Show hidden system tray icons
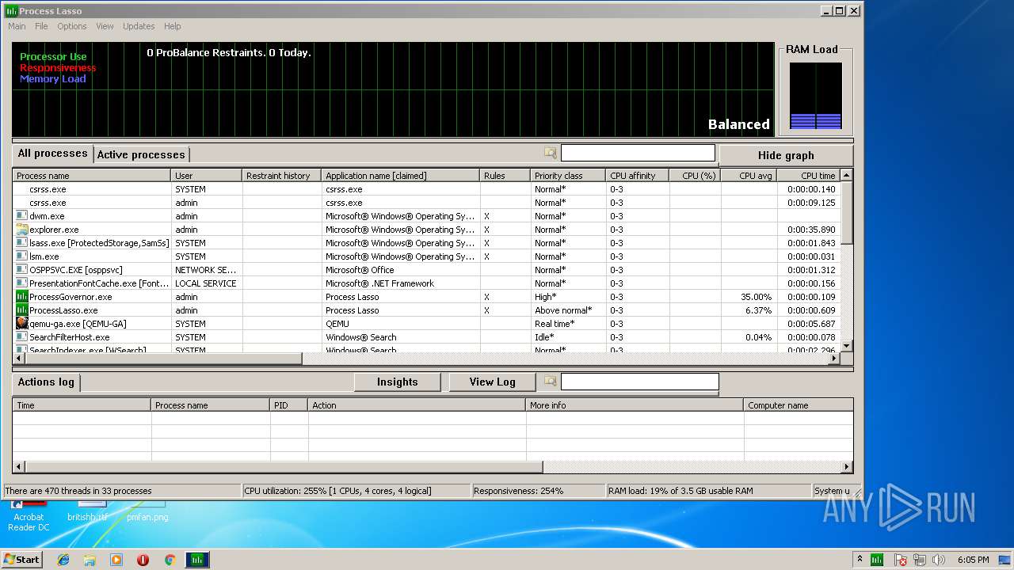 [860, 560]
